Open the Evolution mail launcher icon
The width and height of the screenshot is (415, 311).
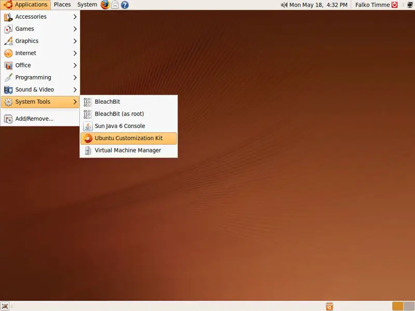pos(115,5)
